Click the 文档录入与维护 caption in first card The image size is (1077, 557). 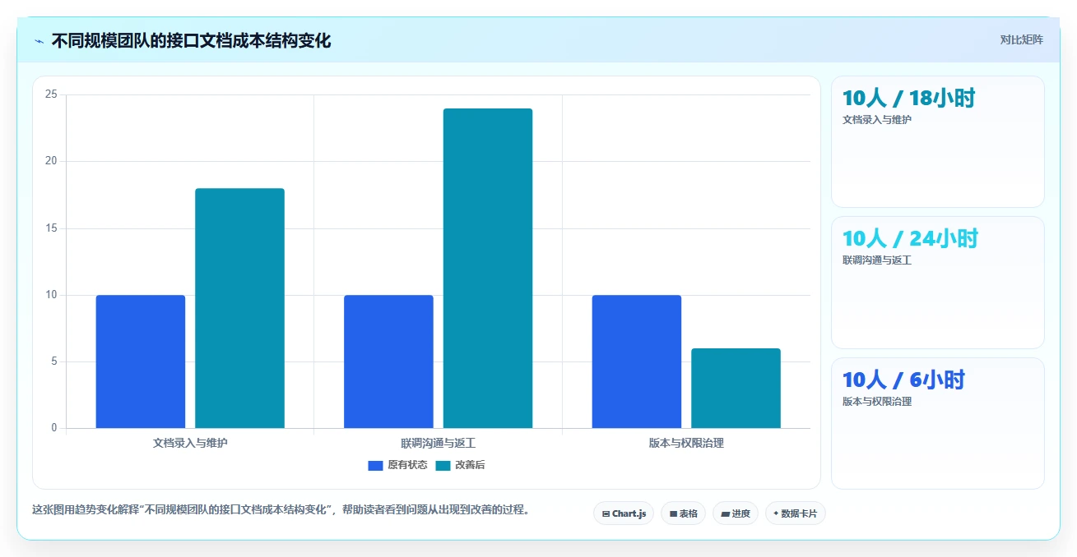pos(877,120)
